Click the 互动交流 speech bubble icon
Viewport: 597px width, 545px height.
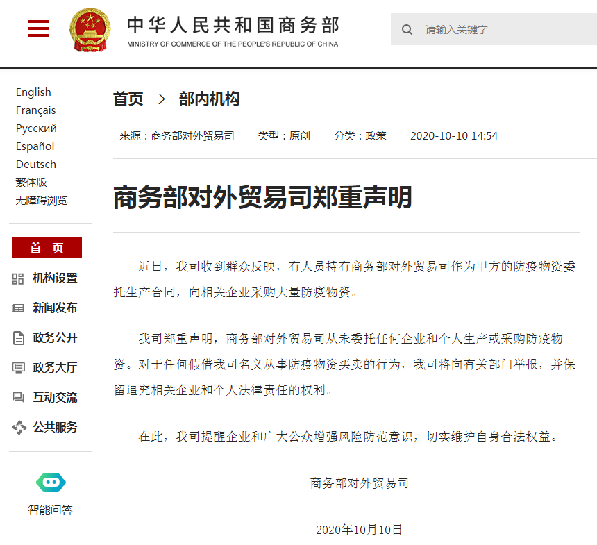point(19,397)
